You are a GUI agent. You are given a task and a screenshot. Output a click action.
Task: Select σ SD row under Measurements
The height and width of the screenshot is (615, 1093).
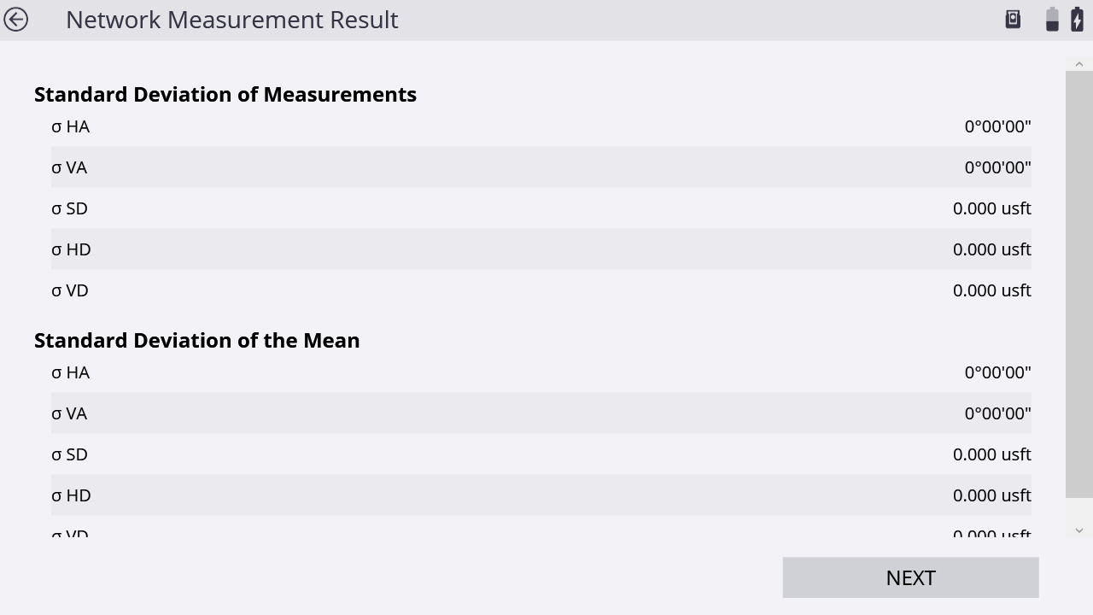coord(541,208)
